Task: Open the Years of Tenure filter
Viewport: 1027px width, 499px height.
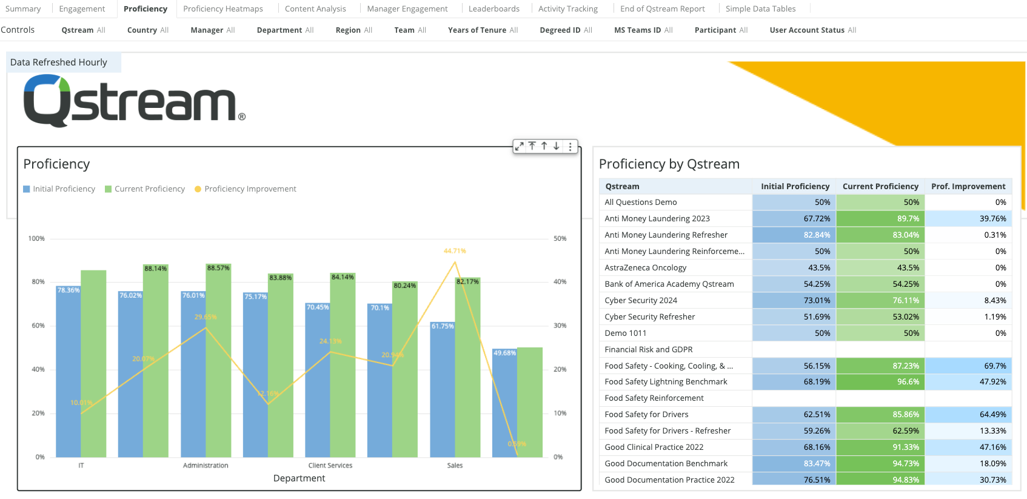Action: point(483,30)
